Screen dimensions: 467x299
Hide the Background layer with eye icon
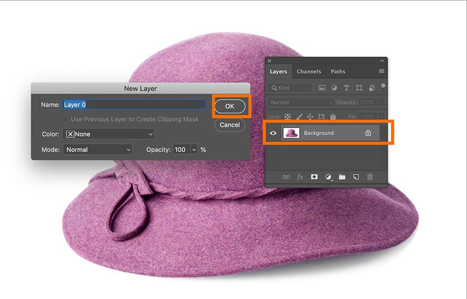(273, 133)
